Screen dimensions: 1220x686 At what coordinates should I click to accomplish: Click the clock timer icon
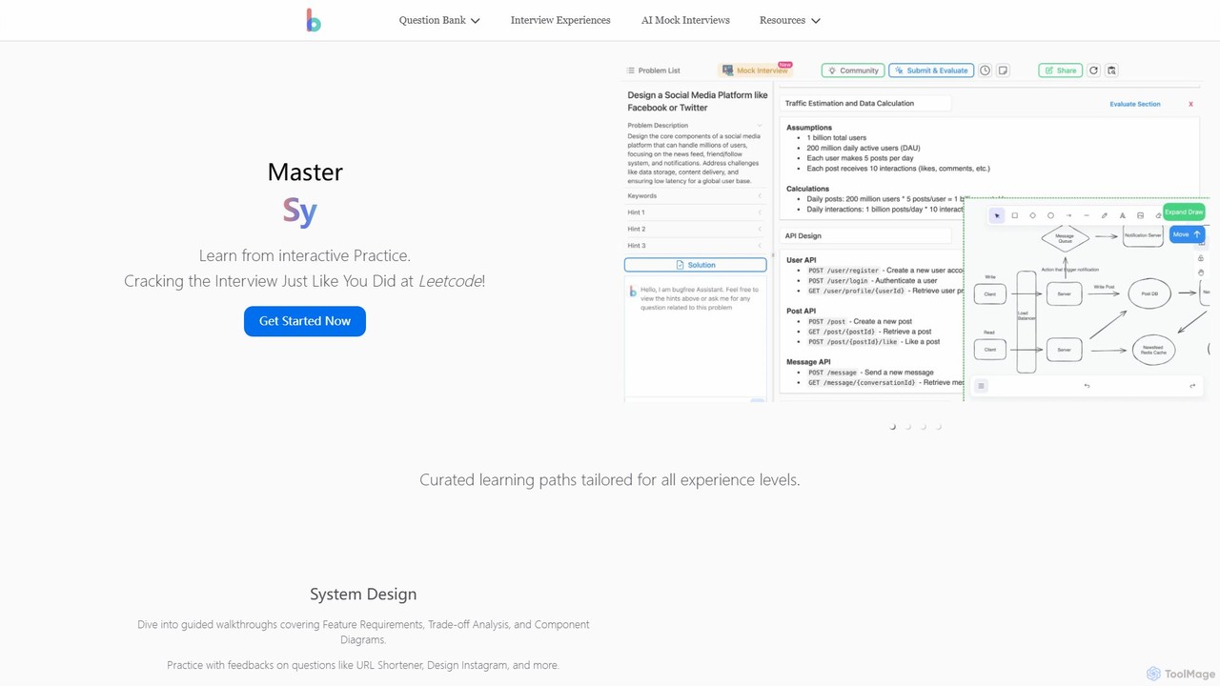coord(986,71)
